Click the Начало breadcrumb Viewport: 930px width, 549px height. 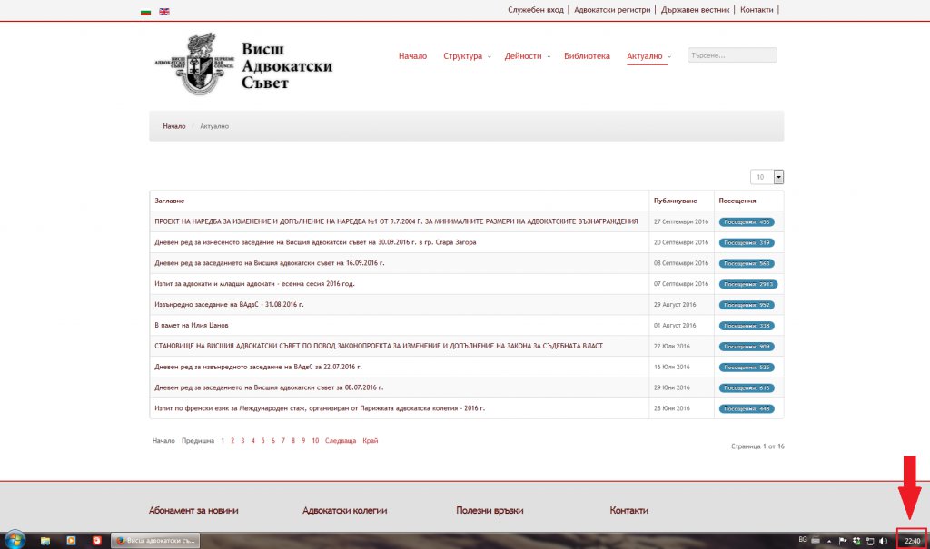[x=173, y=126]
